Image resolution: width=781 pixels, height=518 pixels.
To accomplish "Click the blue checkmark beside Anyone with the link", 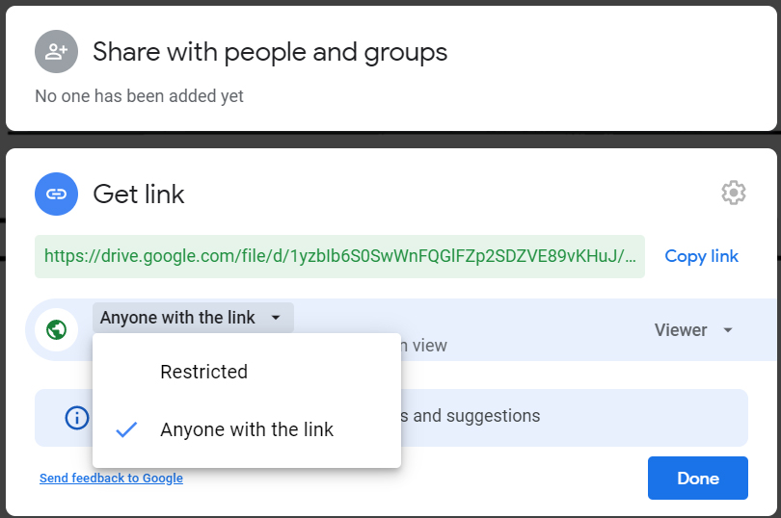I will [126, 429].
